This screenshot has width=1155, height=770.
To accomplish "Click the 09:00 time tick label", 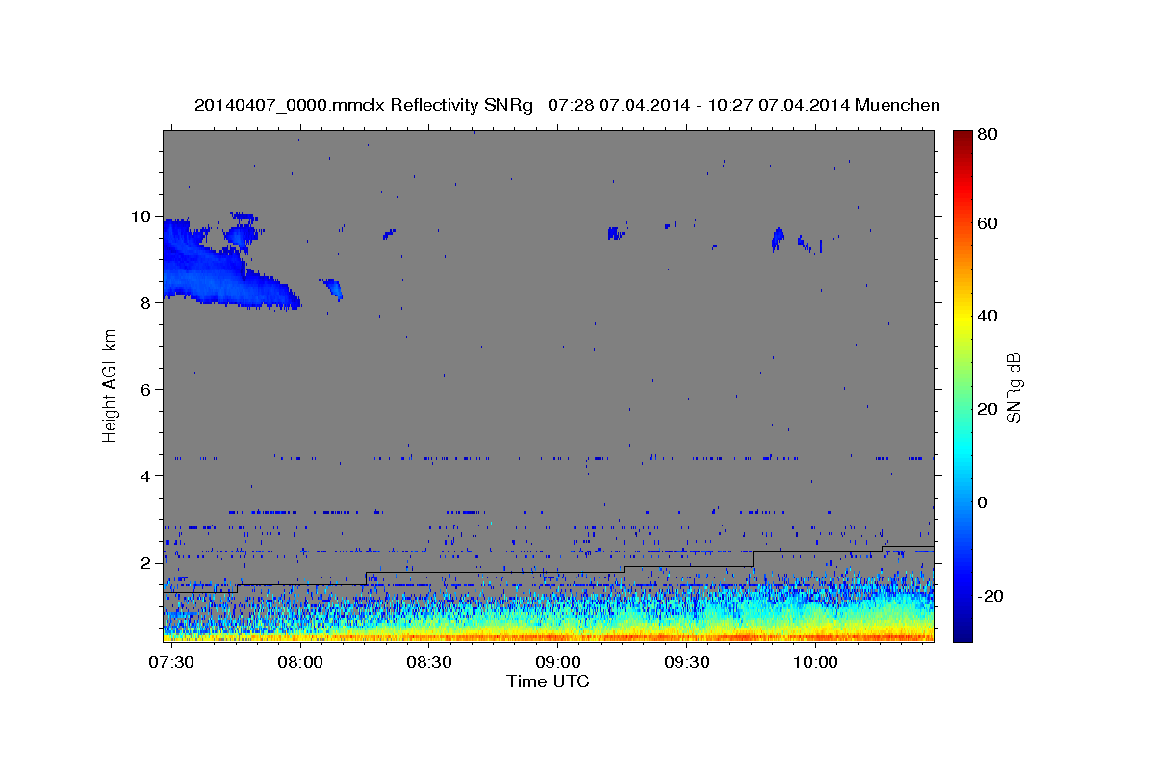I will [x=558, y=662].
